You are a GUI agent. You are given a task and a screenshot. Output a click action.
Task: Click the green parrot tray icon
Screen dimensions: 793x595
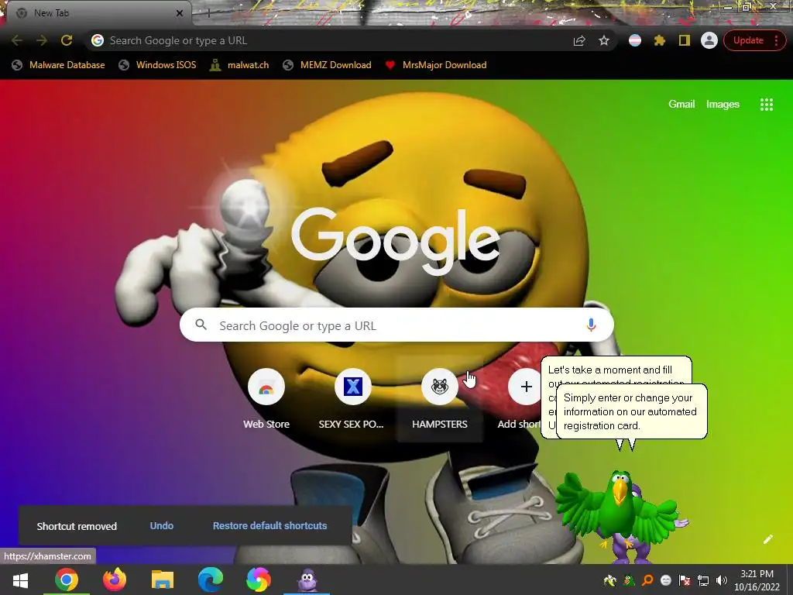629,580
